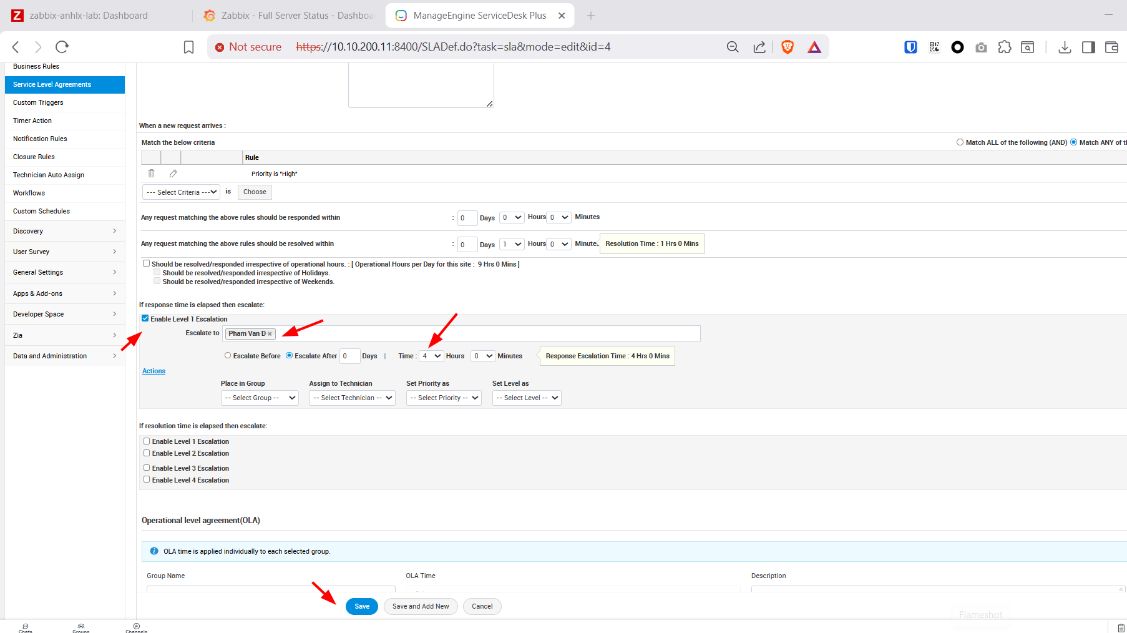Select the Escalate Before radio button
This screenshot has width=1127, height=633.
228,355
